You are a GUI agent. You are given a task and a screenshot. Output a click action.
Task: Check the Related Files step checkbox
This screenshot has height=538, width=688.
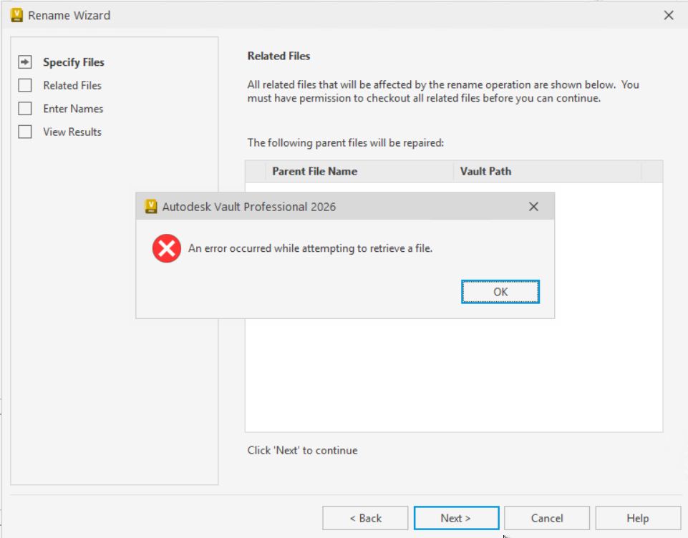(25, 85)
